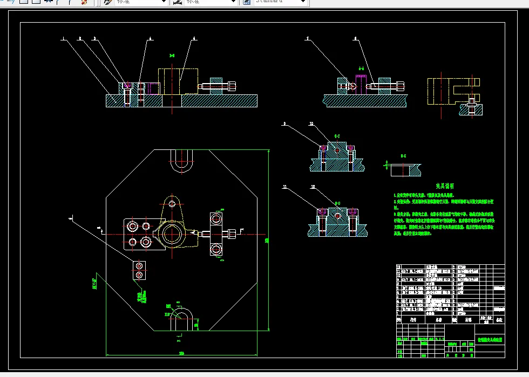
Task: Open the text style dropdown showing 标准
Action: 141,2
